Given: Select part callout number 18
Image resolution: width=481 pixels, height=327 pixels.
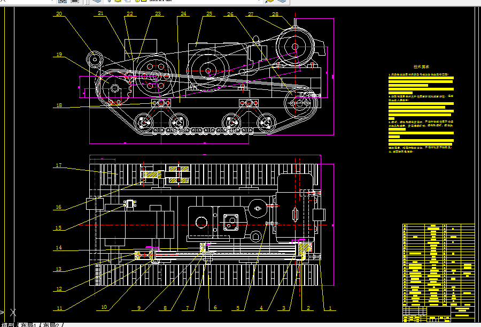Looking at the screenshot, I should (x=59, y=105).
